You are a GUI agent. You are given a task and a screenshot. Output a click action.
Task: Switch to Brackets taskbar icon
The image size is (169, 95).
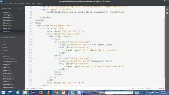(71, 93)
